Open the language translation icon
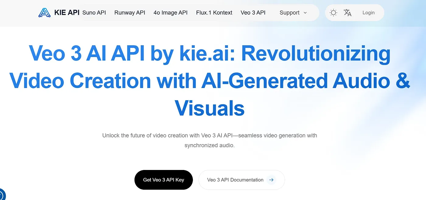426x200 pixels. coord(347,13)
